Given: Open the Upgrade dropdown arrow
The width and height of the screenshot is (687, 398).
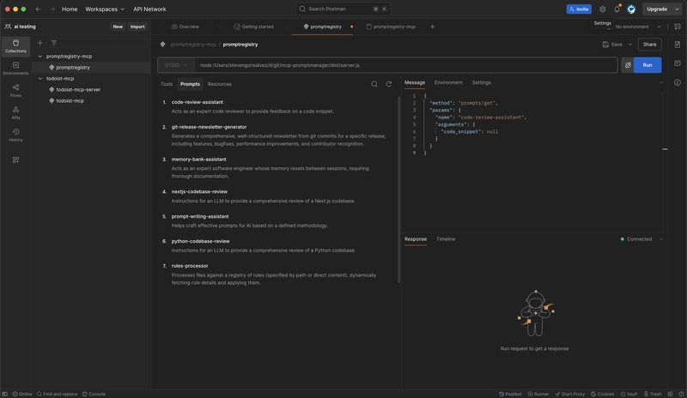Looking at the screenshot, I should click(677, 9).
